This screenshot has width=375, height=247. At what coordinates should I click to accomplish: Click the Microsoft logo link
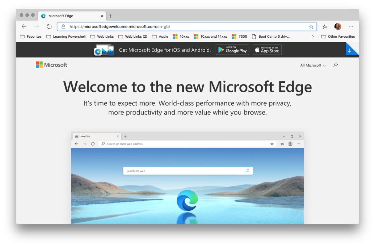[x=51, y=65]
